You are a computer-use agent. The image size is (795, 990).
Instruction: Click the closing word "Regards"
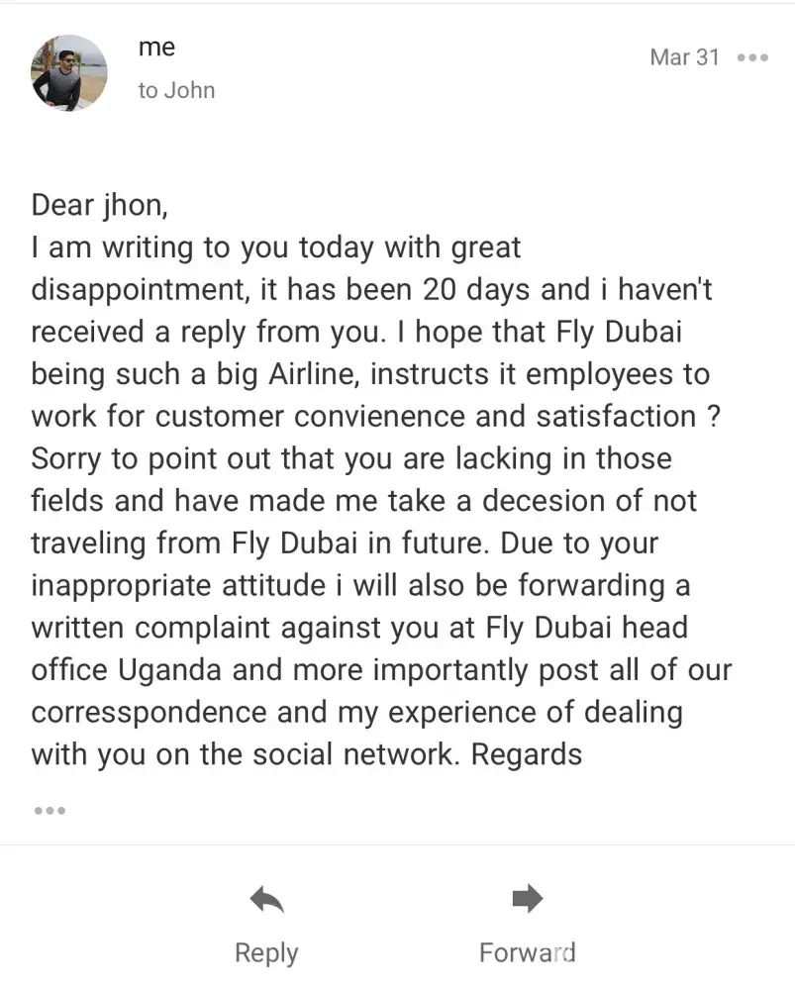point(526,755)
